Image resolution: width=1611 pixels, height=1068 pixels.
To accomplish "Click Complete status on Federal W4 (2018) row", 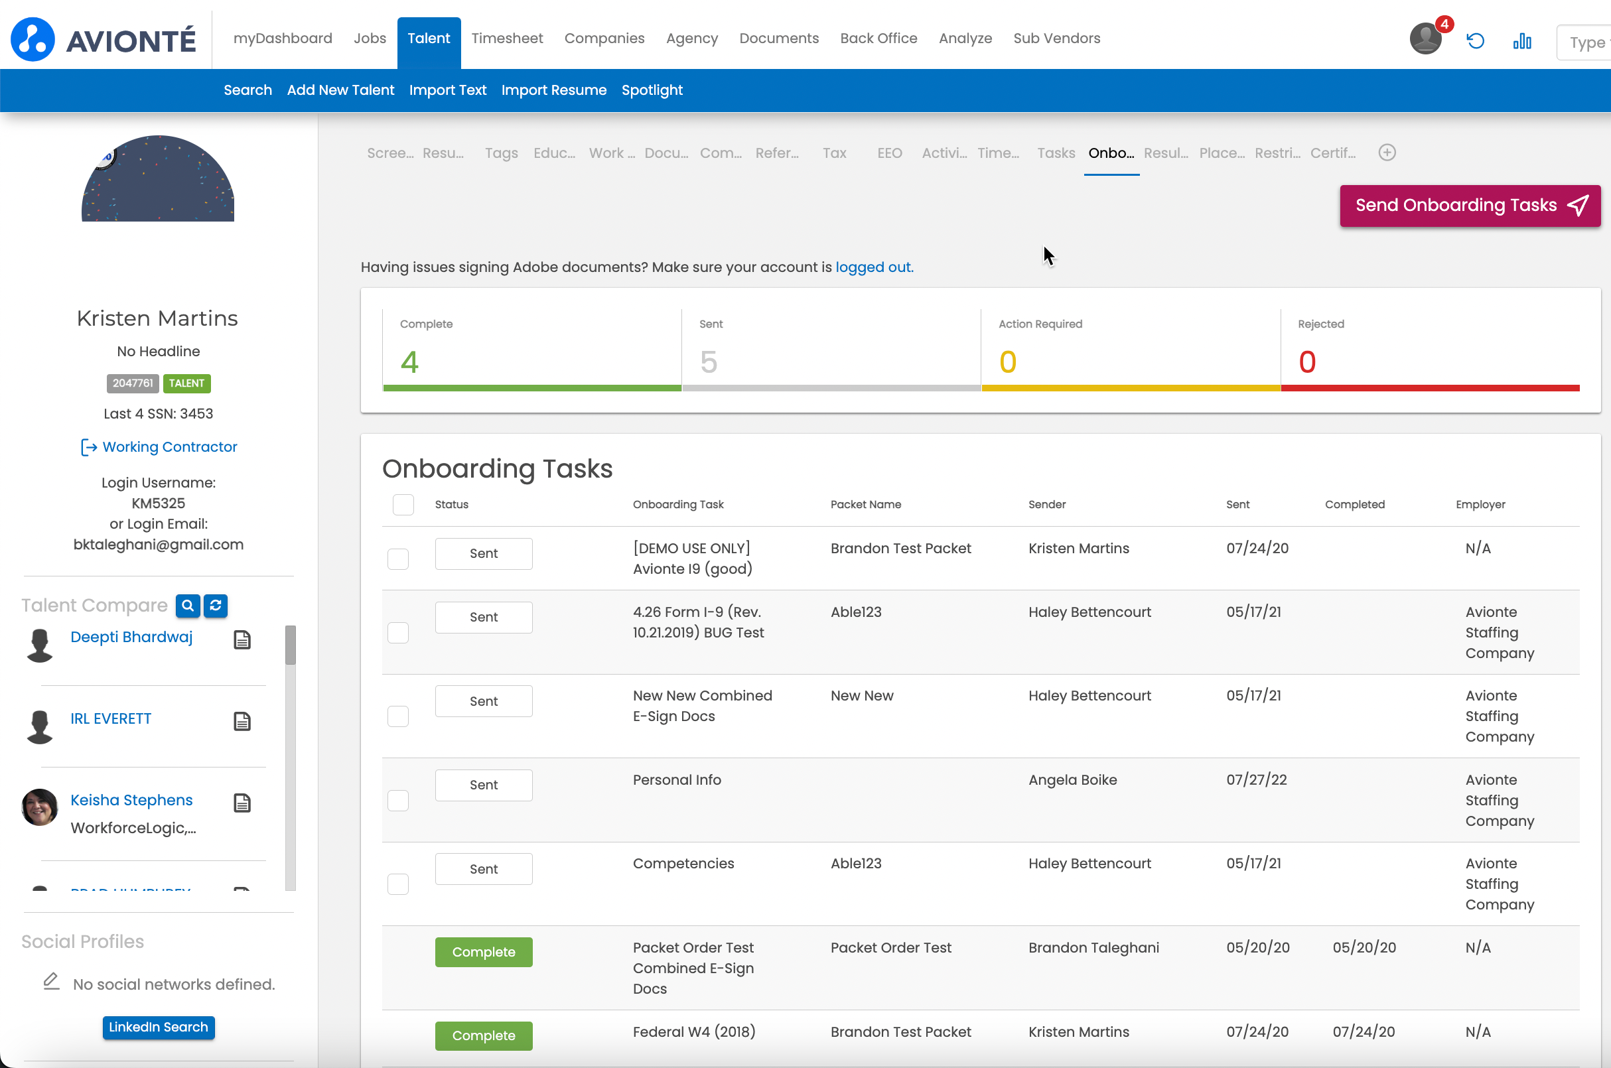I will point(484,1036).
